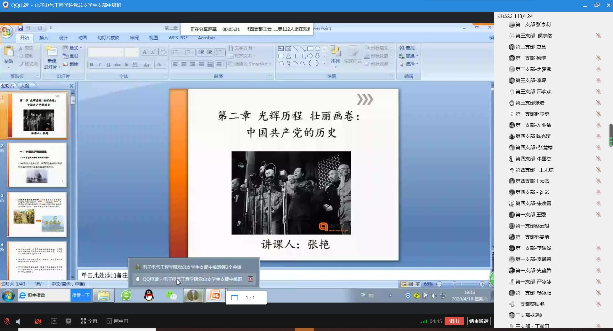The height and width of the screenshot is (331, 613).
Task: Open WeChat from the taskbar
Action: coord(171,296)
